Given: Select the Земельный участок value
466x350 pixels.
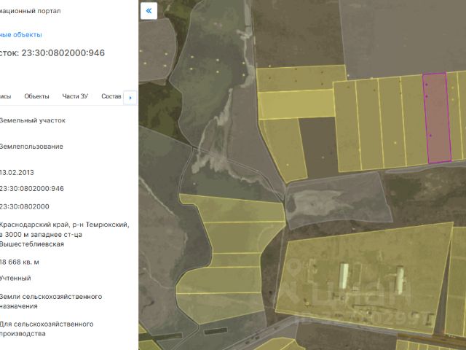Looking at the screenshot, I should pyautogui.click(x=32, y=120).
